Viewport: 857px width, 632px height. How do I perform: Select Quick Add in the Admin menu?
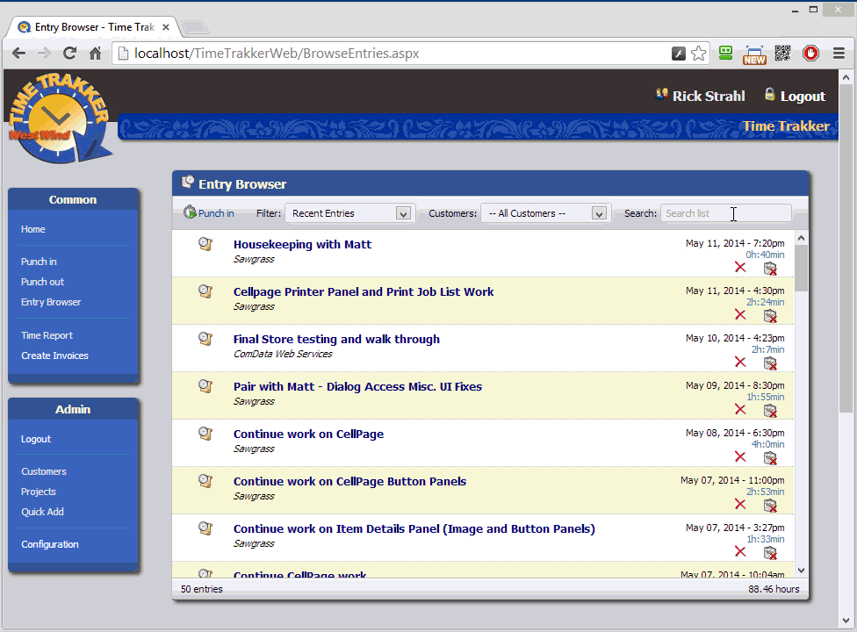click(x=42, y=512)
